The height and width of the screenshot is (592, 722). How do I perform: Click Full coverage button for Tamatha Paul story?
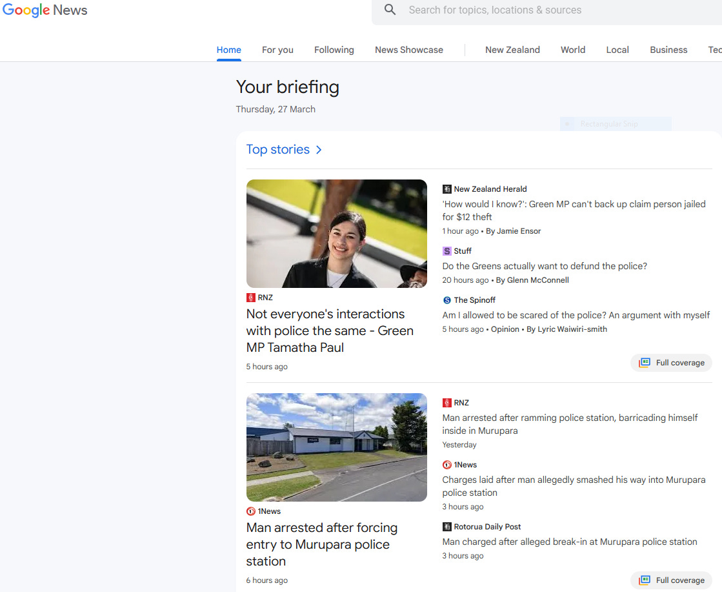click(671, 363)
